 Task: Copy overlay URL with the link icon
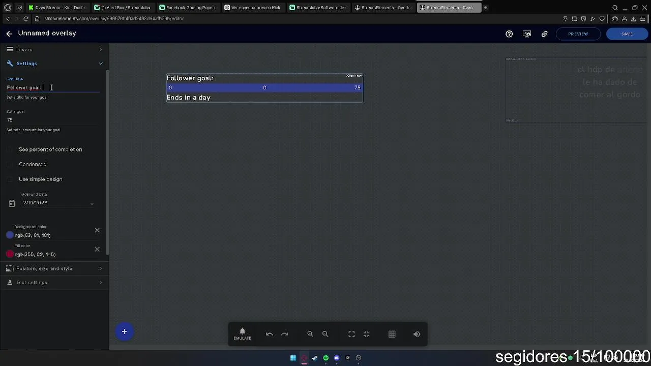[545, 34]
